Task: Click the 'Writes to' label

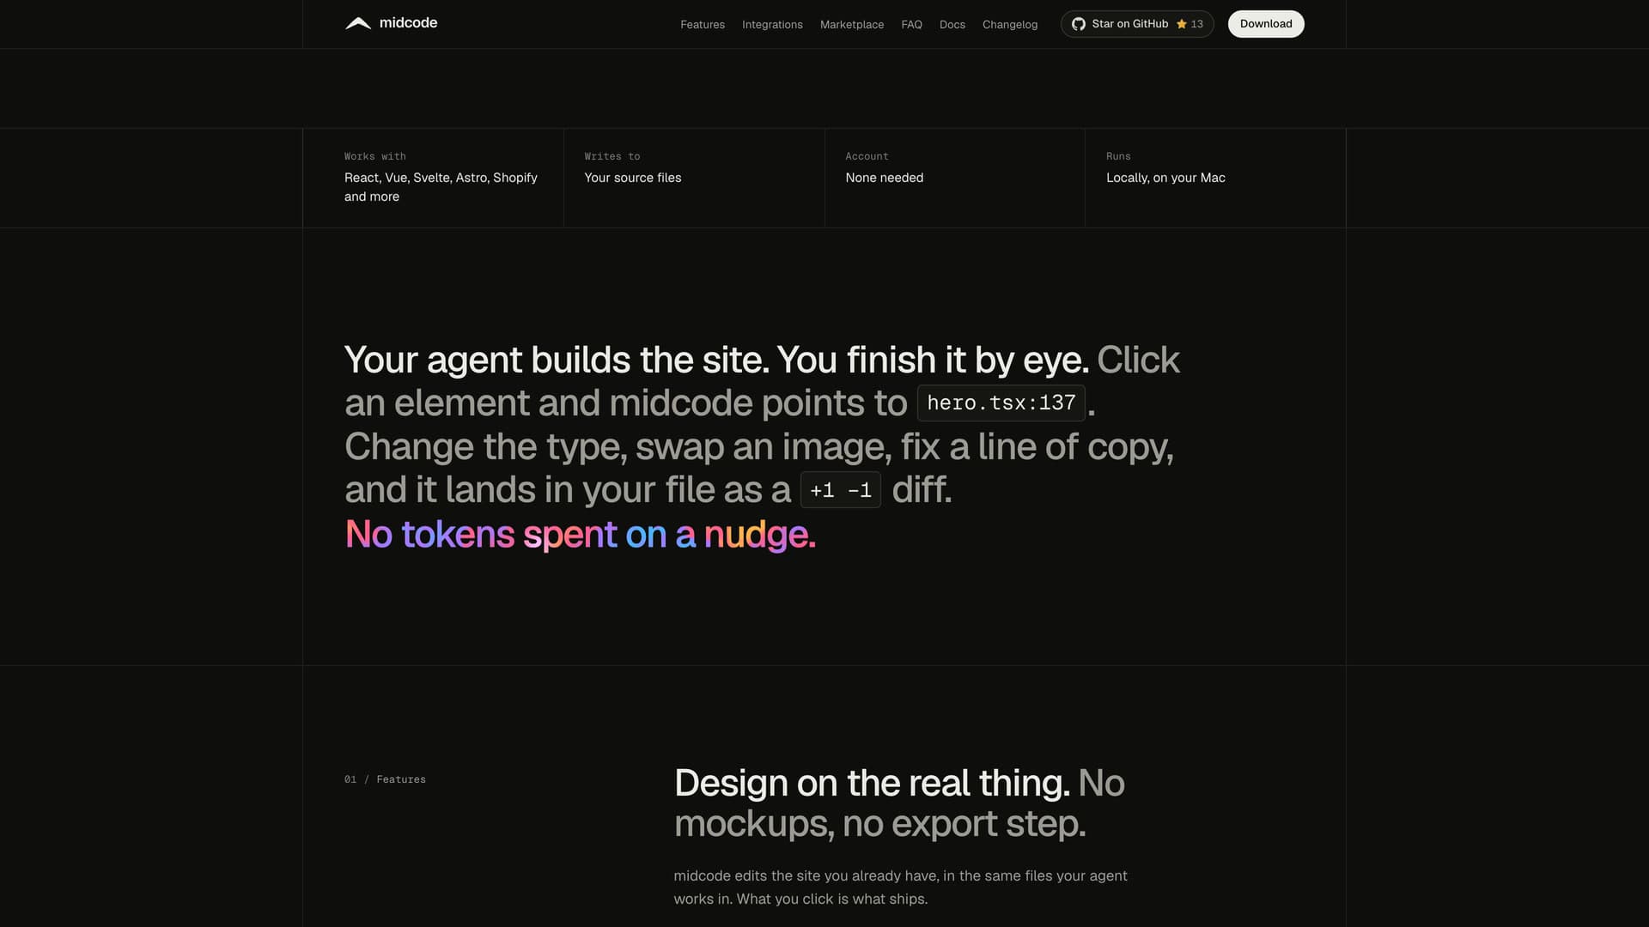Action: [612, 156]
